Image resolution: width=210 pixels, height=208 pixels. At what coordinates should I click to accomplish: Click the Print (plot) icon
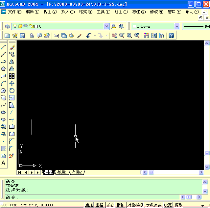pyautogui.click(x=32, y=36)
